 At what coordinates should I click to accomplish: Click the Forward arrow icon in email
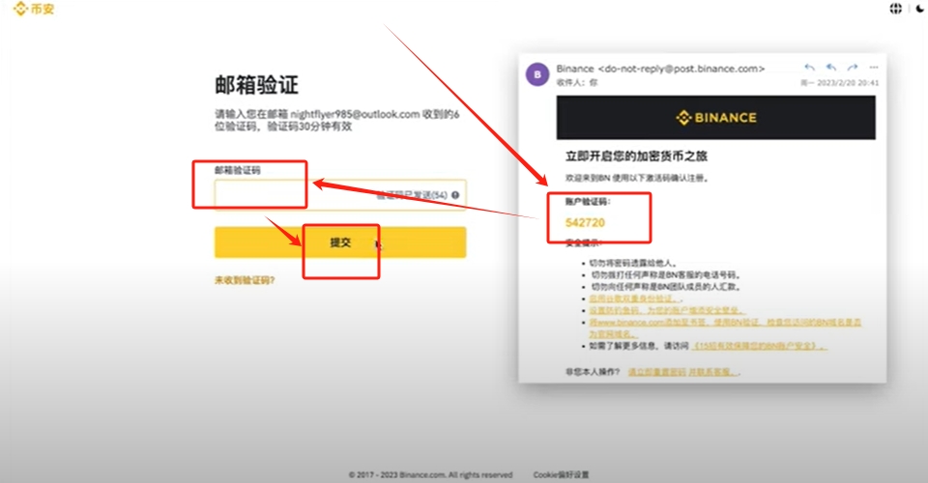pyautogui.click(x=853, y=68)
